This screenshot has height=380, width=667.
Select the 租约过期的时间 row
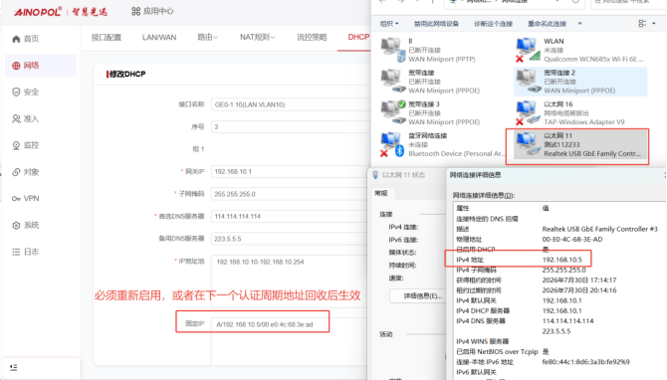(536, 290)
